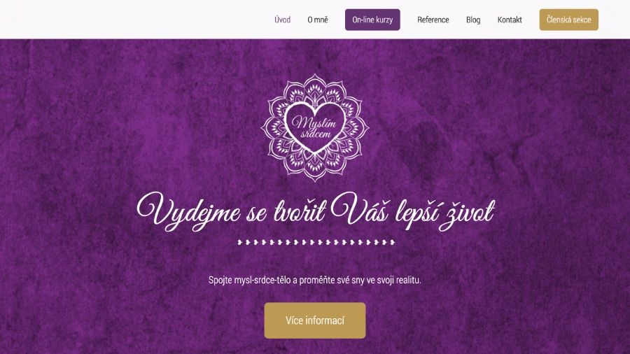This screenshot has height=354, width=630.
Task: Click the mandala petals above the heart
Action: (315, 87)
